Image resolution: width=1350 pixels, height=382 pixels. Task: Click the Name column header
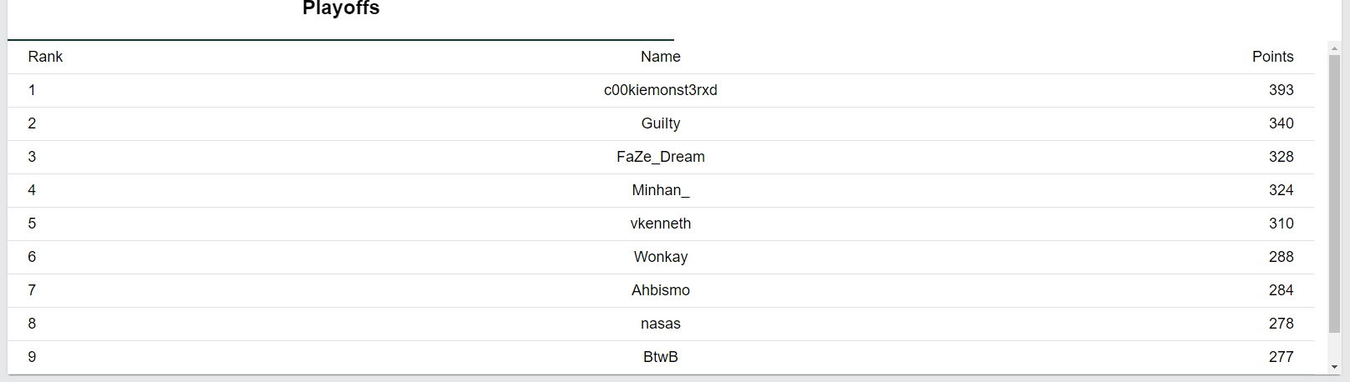(x=661, y=57)
